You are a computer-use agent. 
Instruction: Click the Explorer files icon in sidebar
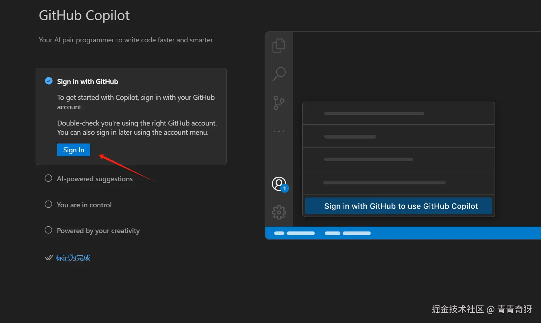pos(278,45)
